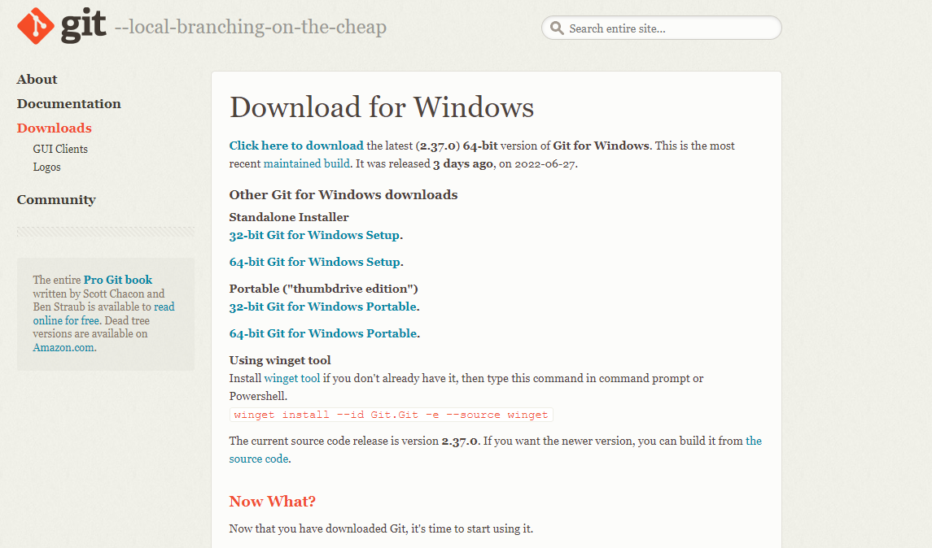Screen dimensions: 932x548
Task: Open the Documentation section
Action: [x=69, y=104]
